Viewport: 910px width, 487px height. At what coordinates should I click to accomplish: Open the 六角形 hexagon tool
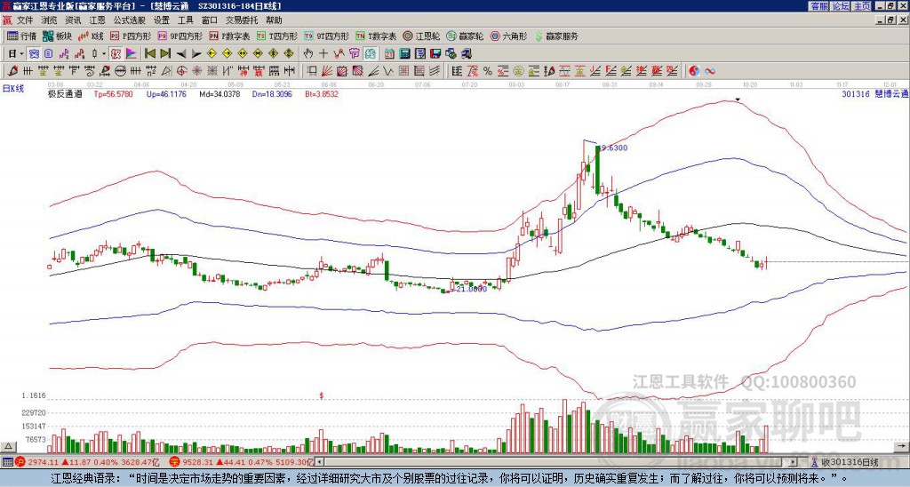click(x=508, y=36)
